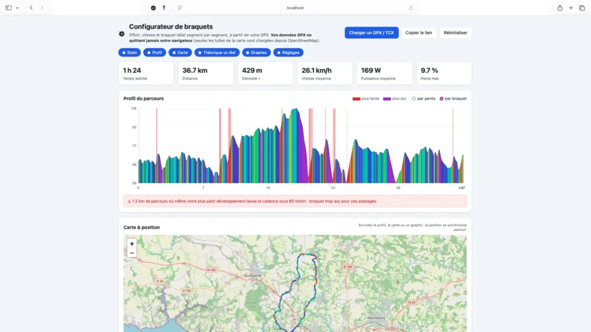Click the 26.1 km/h Vitesse moyenne card
The height and width of the screenshot is (332, 591).
324,73
